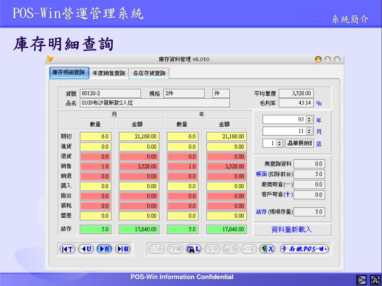
Task: Click the butterfly app icon in title bar
Action: 50,59
